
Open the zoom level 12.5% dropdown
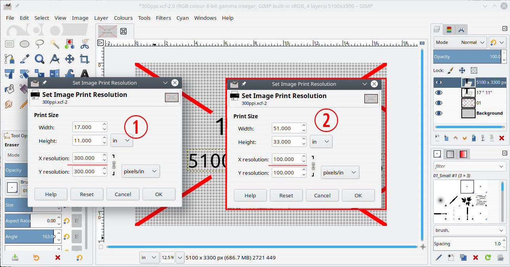[x=180, y=258]
